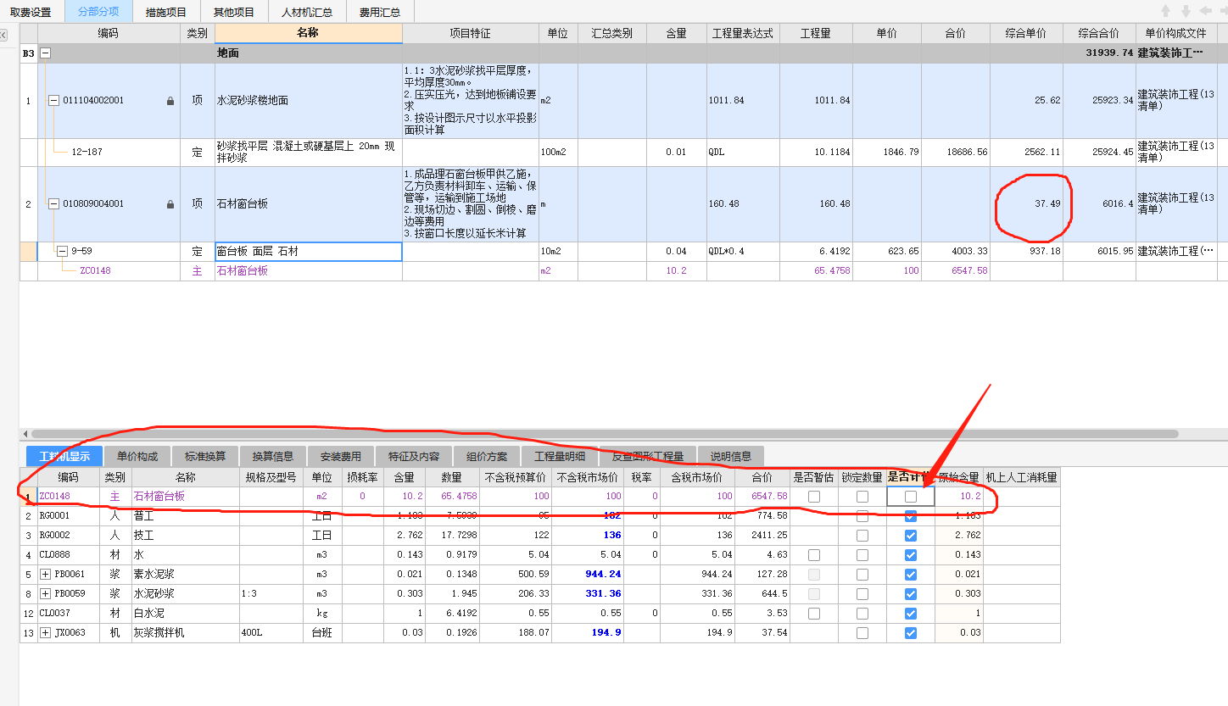Select the 特征及内容 bottom tab
This screenshot has width=1228, height=706.
tap(414, 456)
